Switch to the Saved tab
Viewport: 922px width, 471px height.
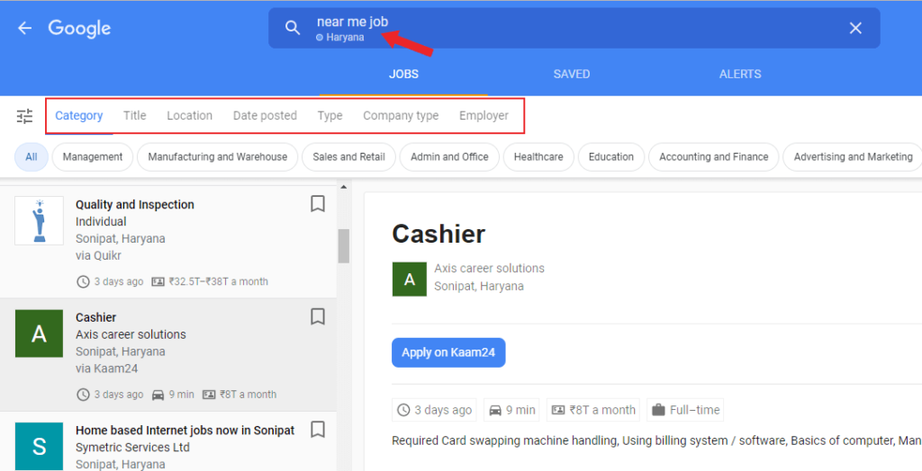point(572,74)
